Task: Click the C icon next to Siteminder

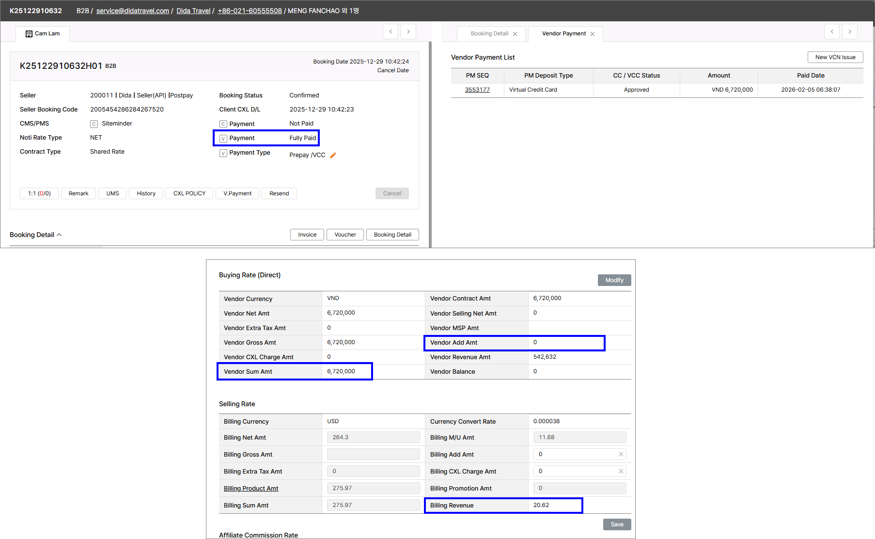Action: coord(94,124)
